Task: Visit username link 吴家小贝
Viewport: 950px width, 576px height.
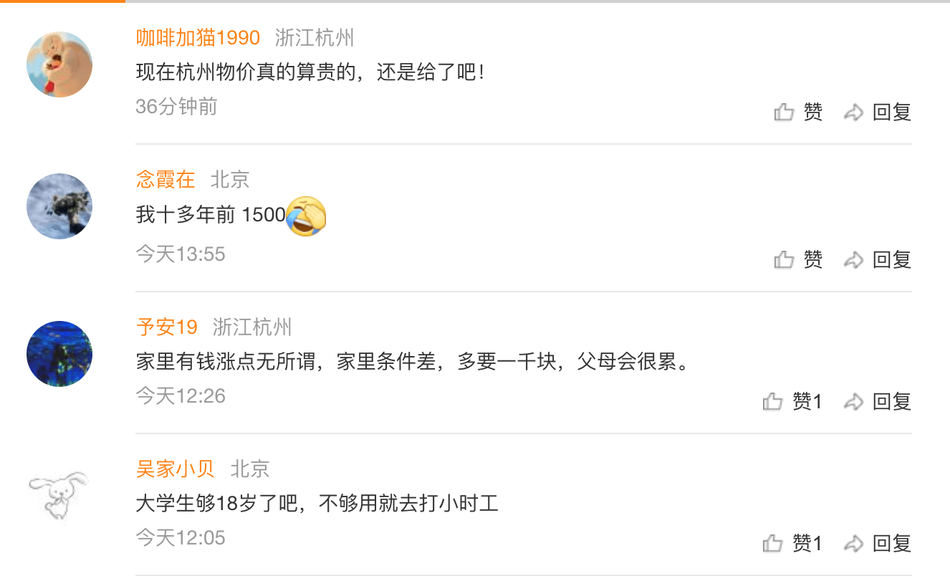Action: point(176,469)
